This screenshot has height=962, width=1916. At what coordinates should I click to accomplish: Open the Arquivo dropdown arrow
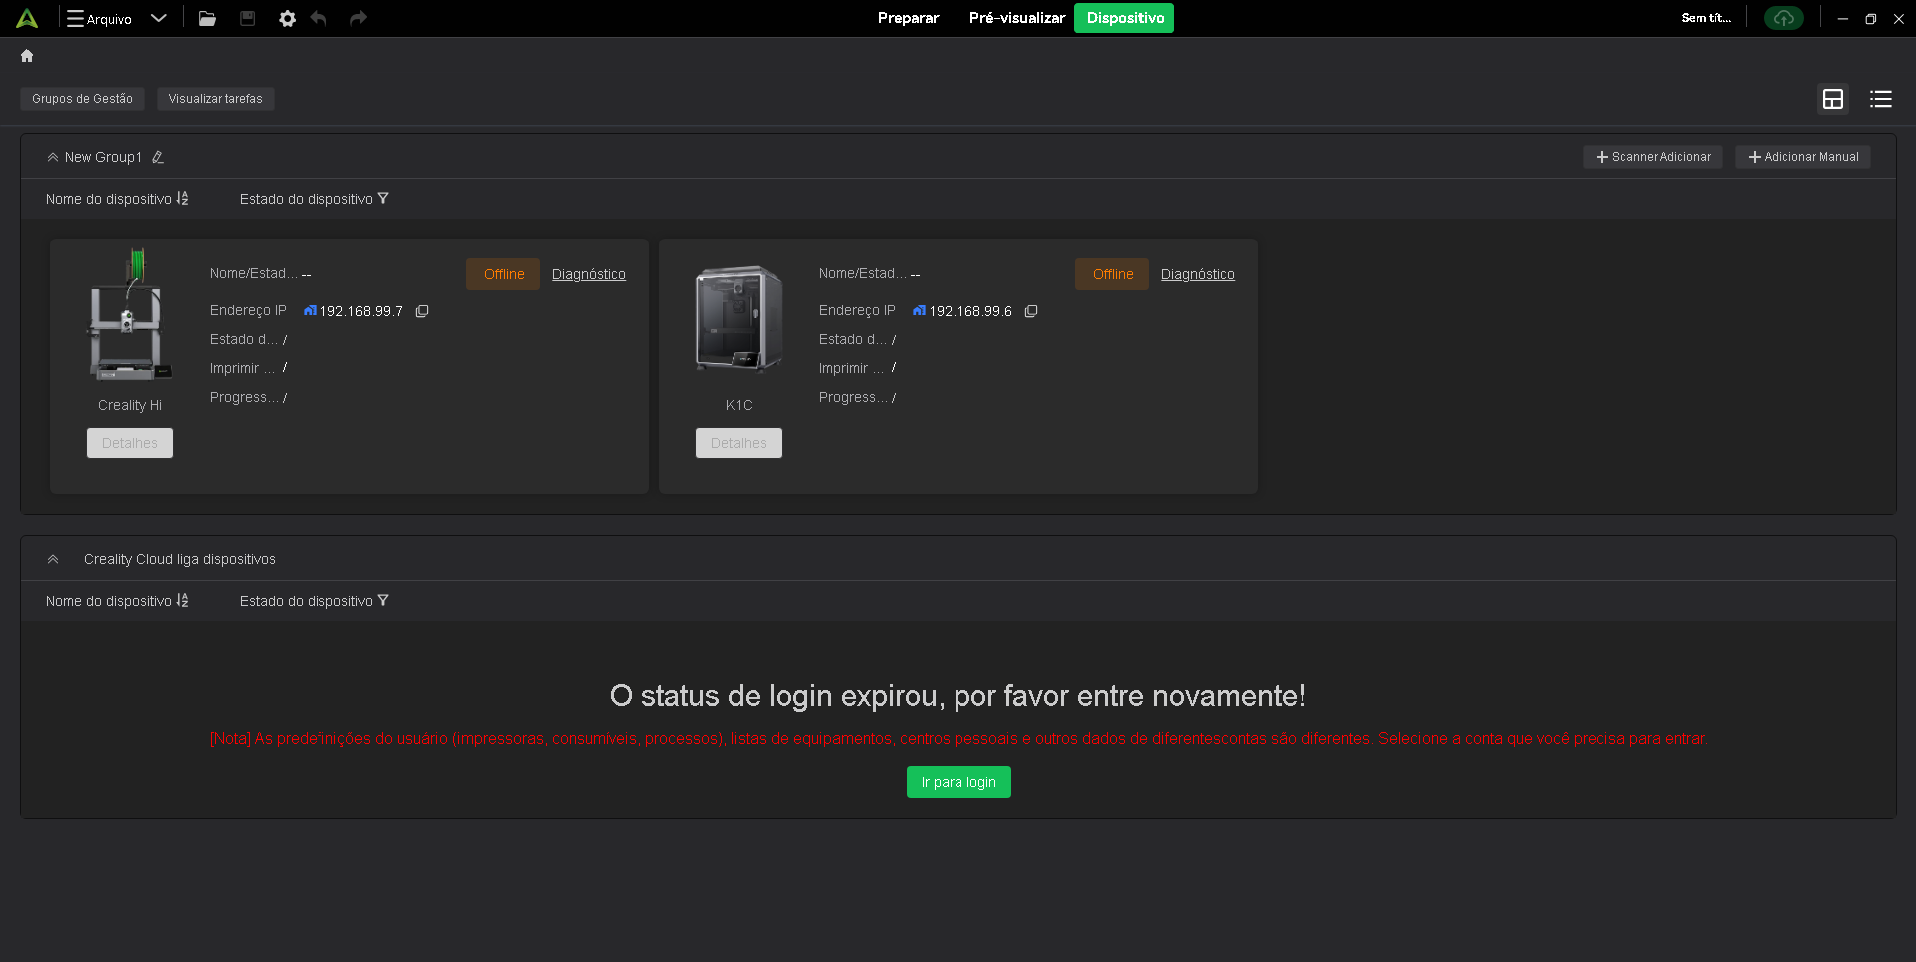[158, 18]
